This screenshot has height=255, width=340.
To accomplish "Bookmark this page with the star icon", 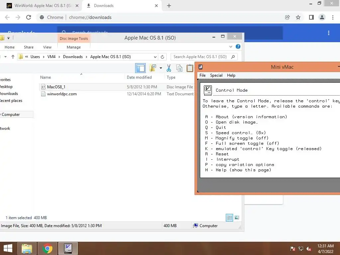I will coord(298,17).
